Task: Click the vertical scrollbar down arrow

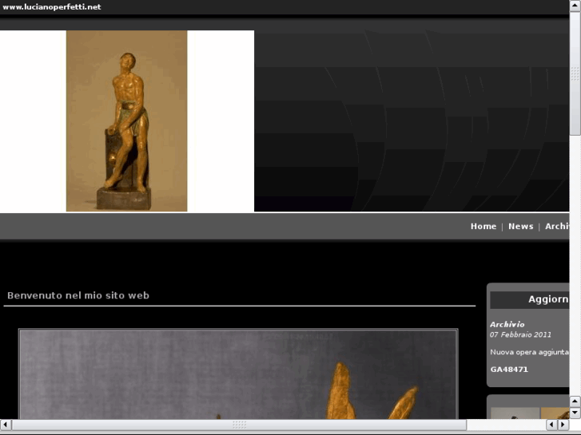Action: click(x=575, y=413)
